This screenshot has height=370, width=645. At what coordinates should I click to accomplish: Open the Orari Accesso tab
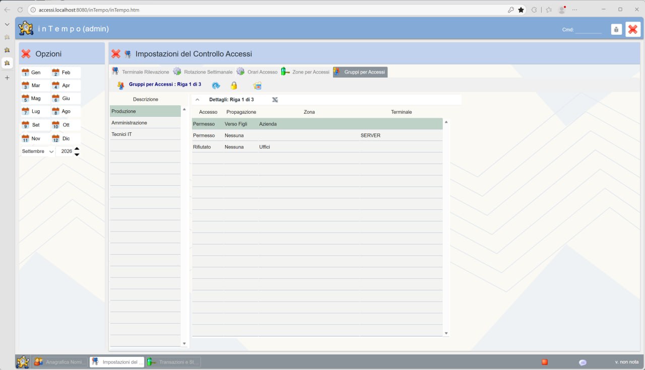[257, 72]
